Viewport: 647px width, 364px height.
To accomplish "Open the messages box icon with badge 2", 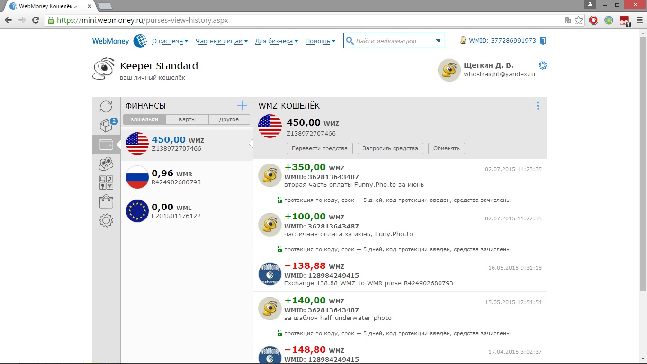I will 106,125.
